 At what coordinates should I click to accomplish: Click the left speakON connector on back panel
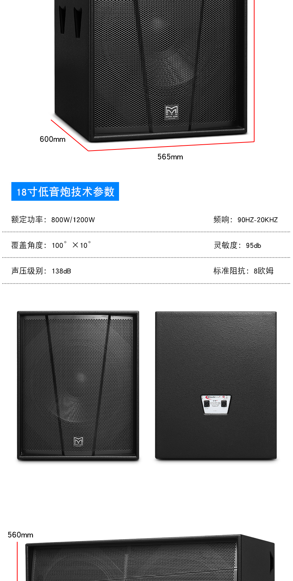[x=207, y=404]
